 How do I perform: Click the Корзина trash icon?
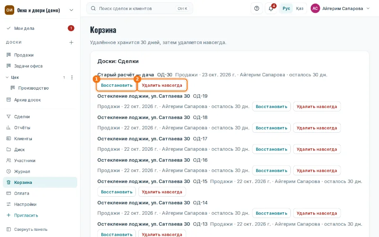click(9, 182)
